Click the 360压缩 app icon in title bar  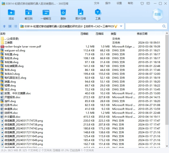click(x=4, y=4)
